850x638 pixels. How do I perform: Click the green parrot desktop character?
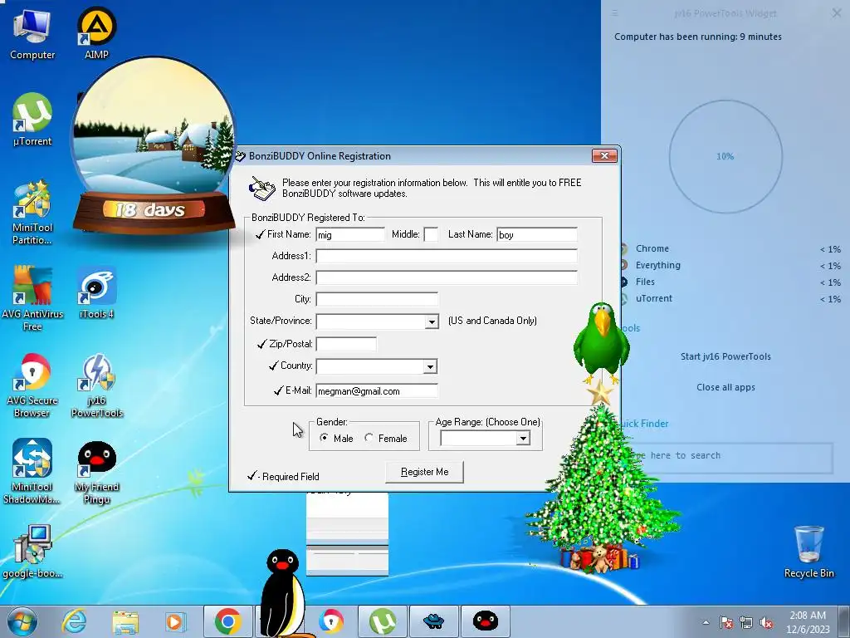click(x=601, y=341)
